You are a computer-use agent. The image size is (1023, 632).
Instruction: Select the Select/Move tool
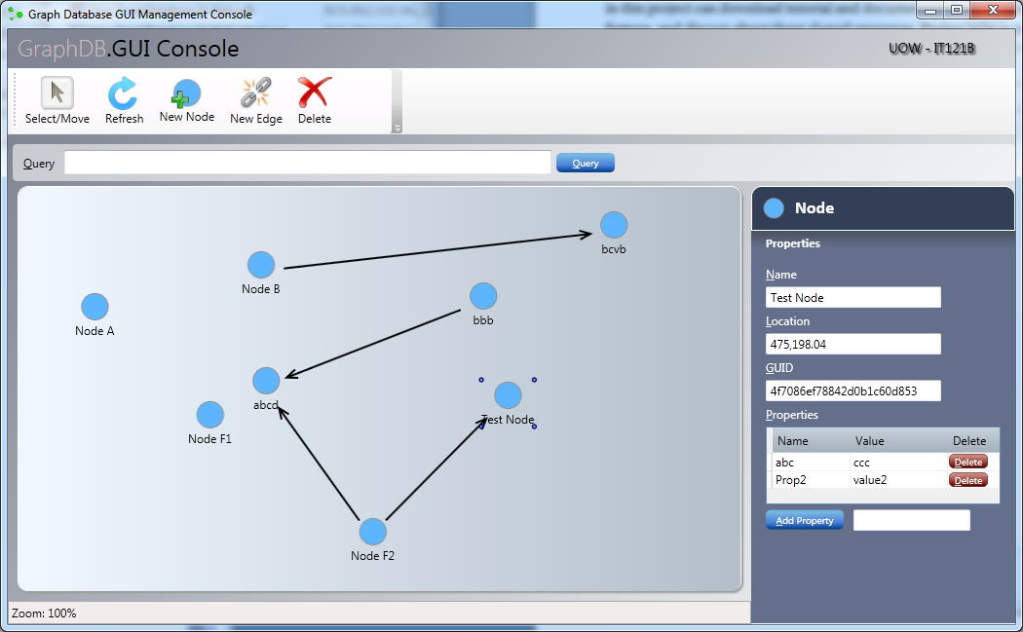pyautogui.click(x=56, y=100)
